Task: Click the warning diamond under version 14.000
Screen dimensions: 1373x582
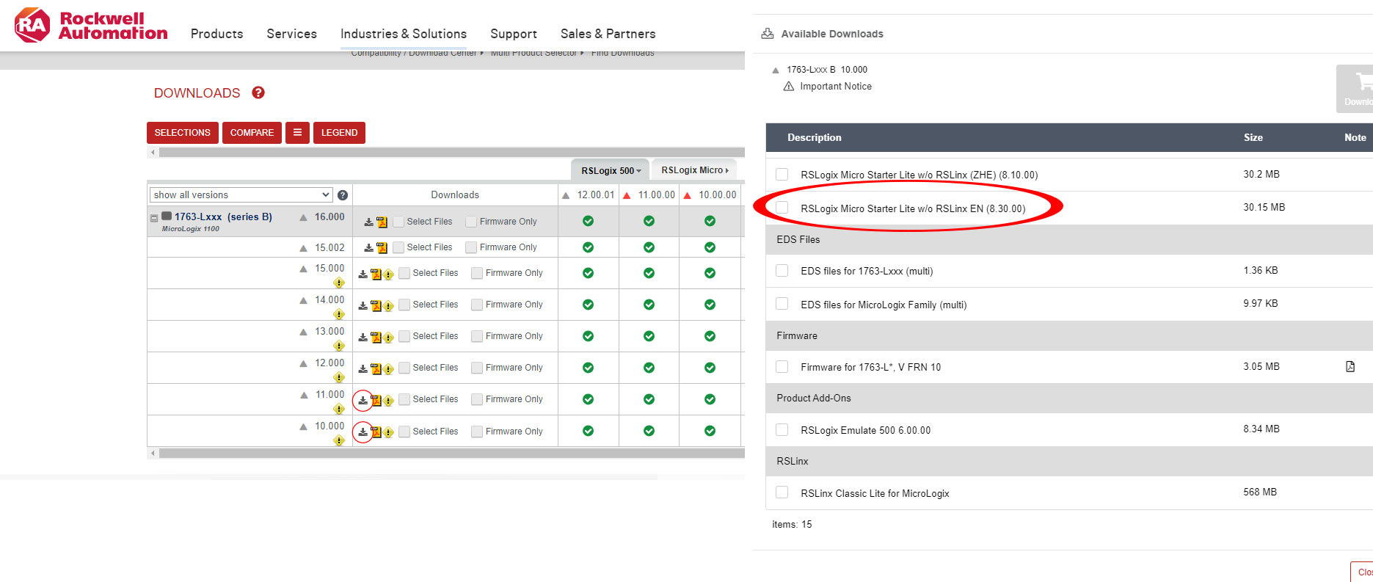Action: pyautogui.click(x=338, y=314)
